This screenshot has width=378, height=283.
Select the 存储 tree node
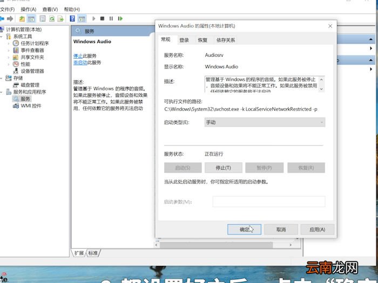click(18, 78)
